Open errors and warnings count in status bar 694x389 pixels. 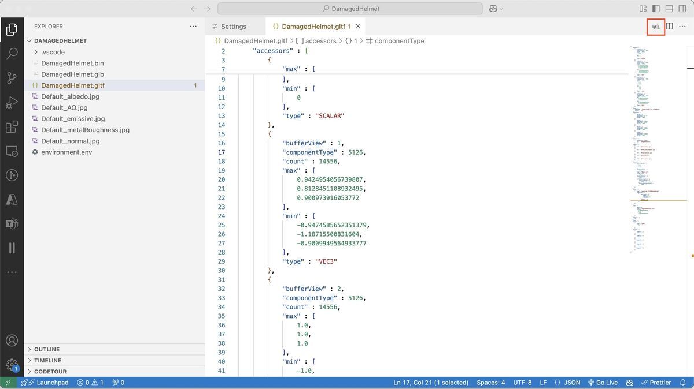coord(90,383)
